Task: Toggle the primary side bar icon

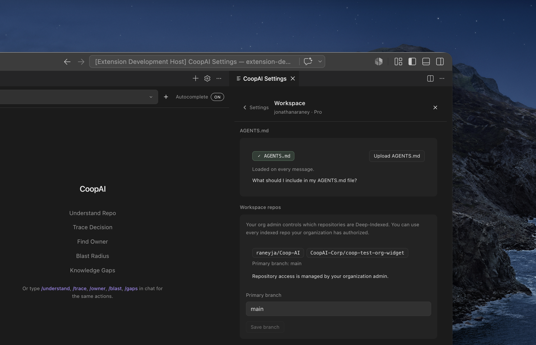Action: [x=412, y=61]
